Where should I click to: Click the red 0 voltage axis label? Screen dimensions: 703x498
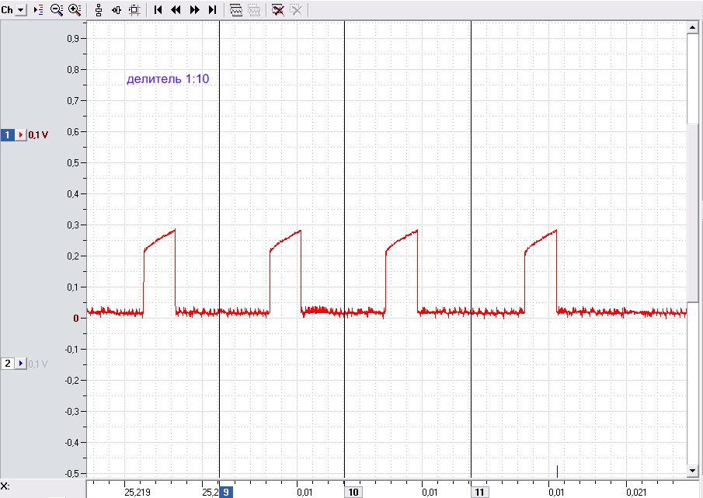(x=76, y=319)
